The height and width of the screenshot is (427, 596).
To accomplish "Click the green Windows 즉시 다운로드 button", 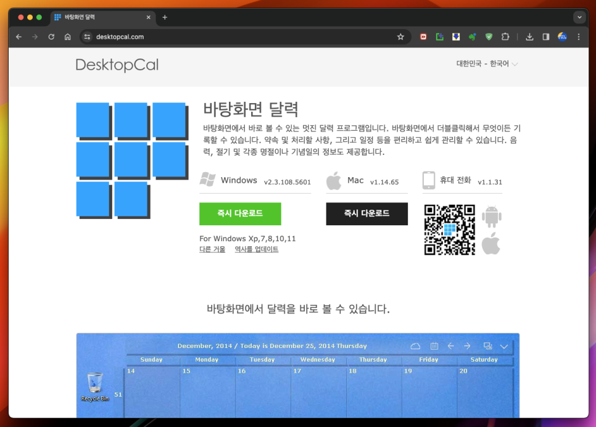I will tap(240, 213).
